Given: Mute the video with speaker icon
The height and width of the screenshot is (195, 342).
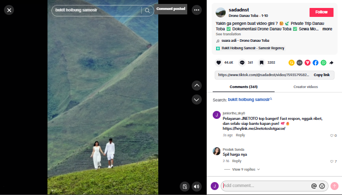Looking at the screenshot, I should pyautogui.click(x=197, y=187).
